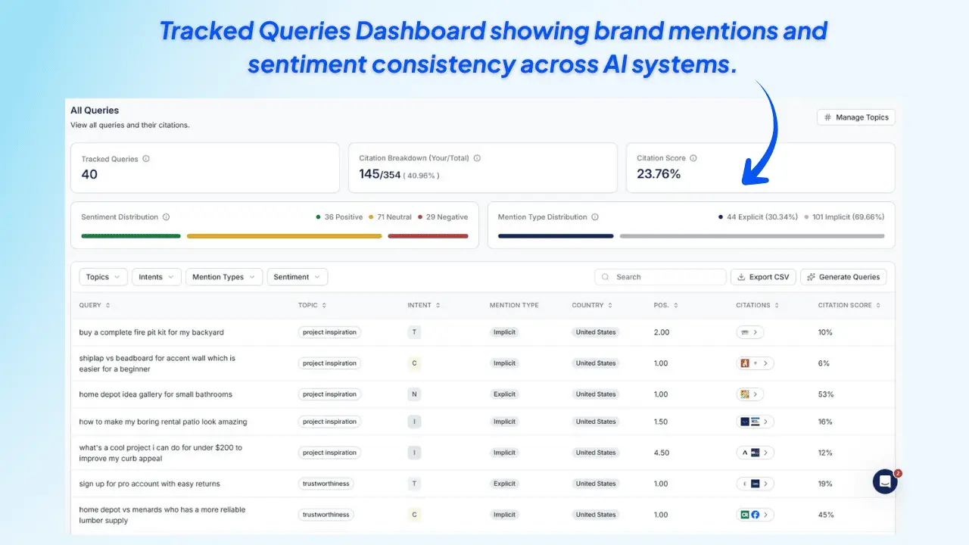Open the Mention Types filter dropdown
Screen dimensions: 969x545
(224, 276)
